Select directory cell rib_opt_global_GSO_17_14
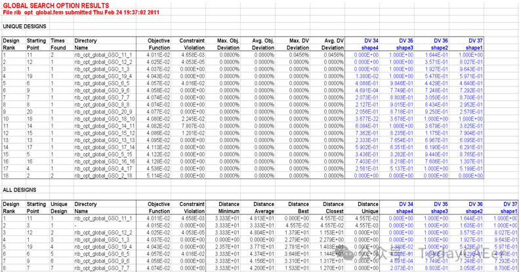The image size is (521, 274). tap(104, 147)
